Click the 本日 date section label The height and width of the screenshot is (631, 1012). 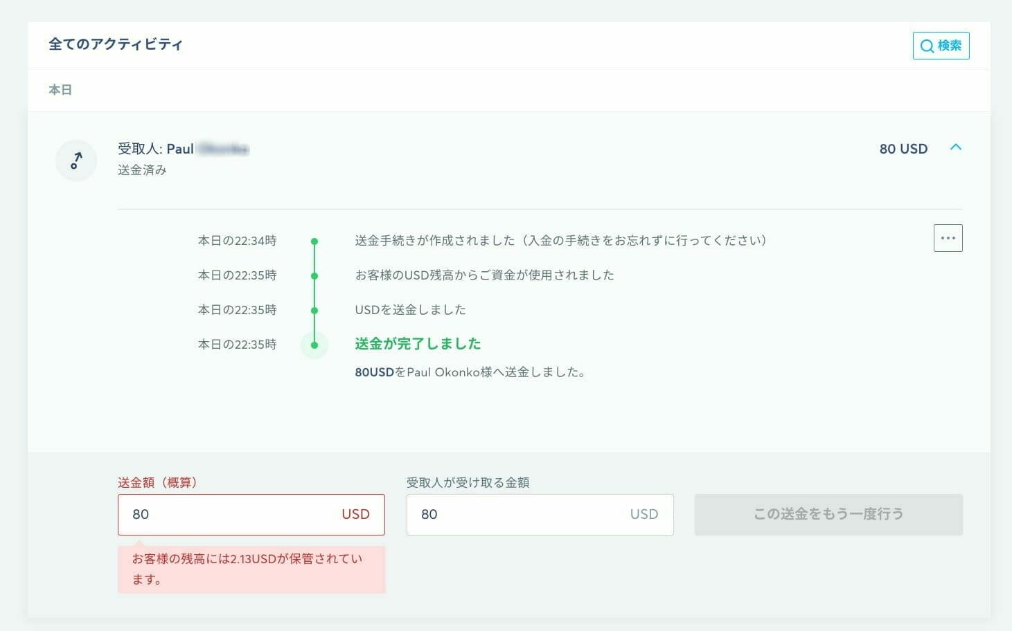coord(60,90)
